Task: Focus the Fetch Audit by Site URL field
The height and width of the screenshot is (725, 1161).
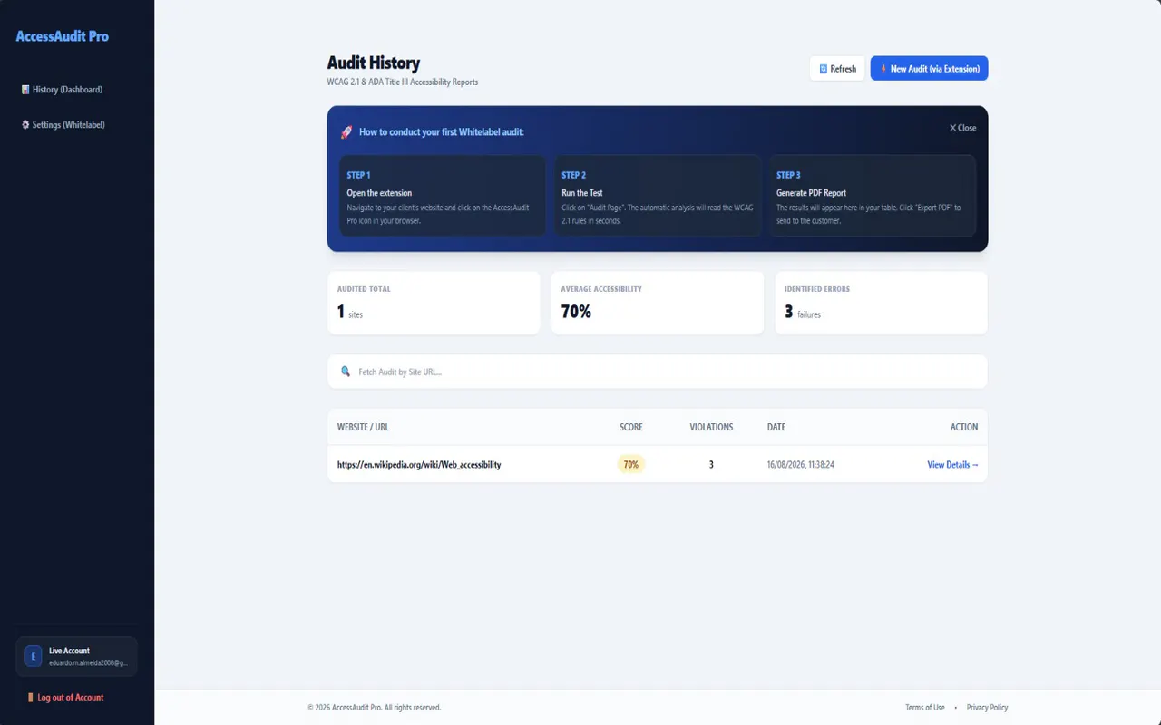Action: (658, 372)
